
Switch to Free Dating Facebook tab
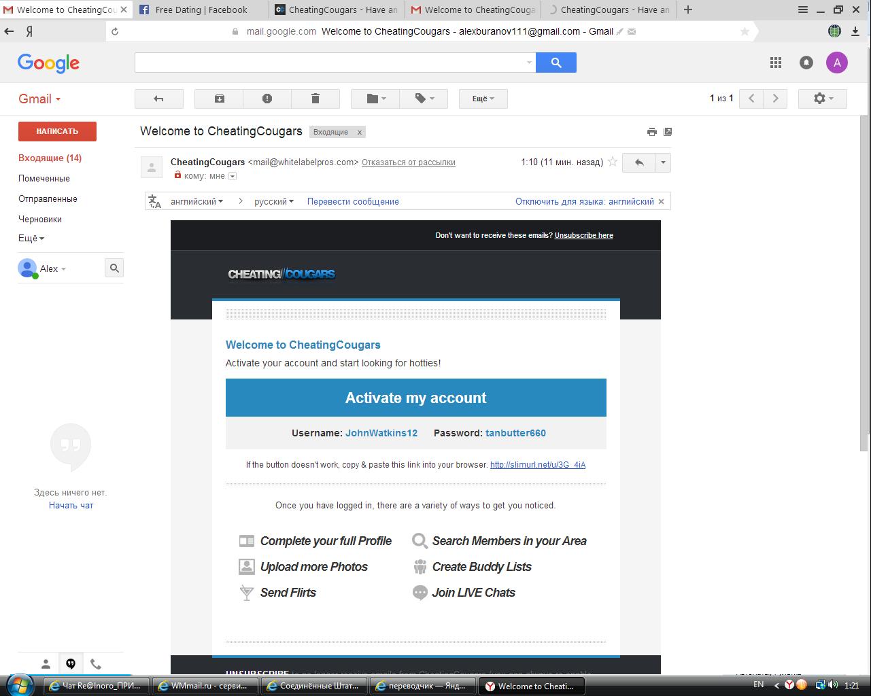click(x=201, y=10)
